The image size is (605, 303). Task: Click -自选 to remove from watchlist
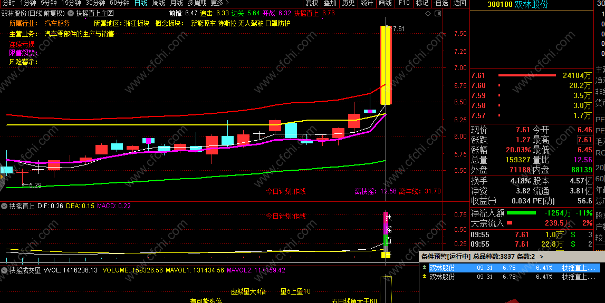pyautogui.click(x=440, y=3)
